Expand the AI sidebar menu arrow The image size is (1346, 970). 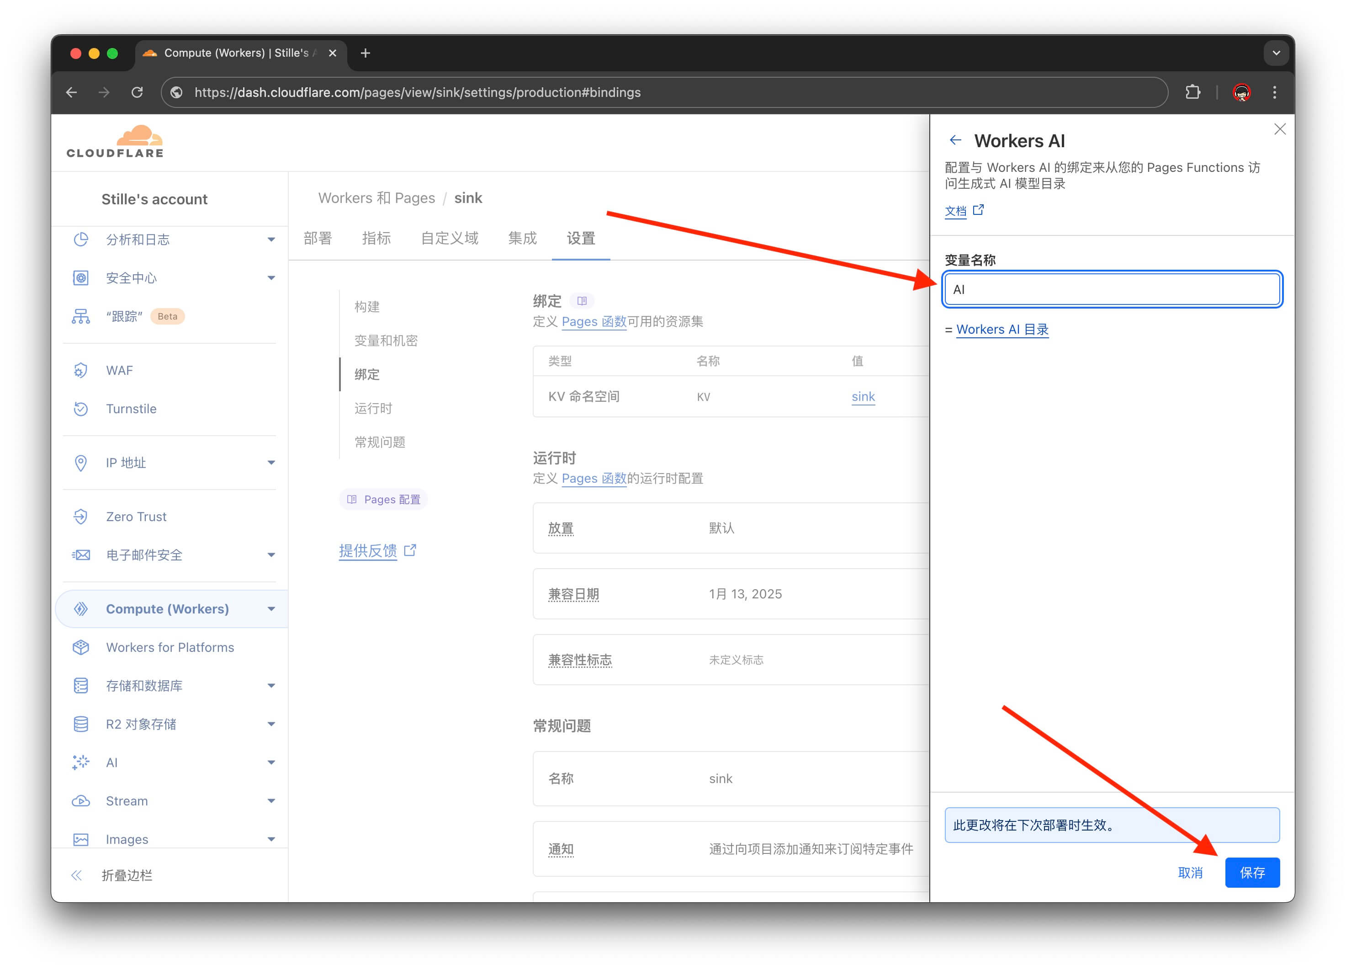(x=271, y=763)
